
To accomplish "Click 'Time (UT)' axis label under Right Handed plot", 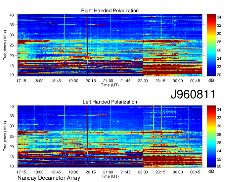I will tap(110, 85).
